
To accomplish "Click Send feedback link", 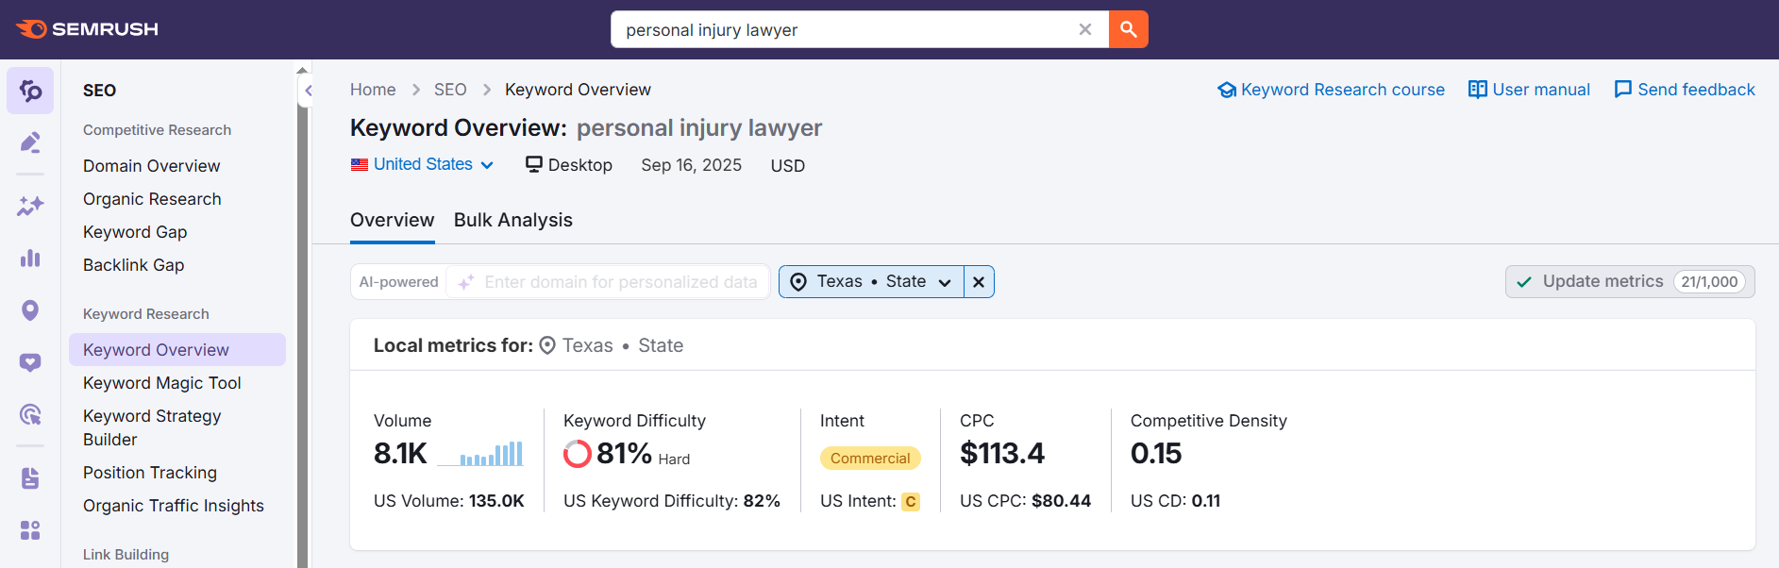I will tap(1685, 90).
